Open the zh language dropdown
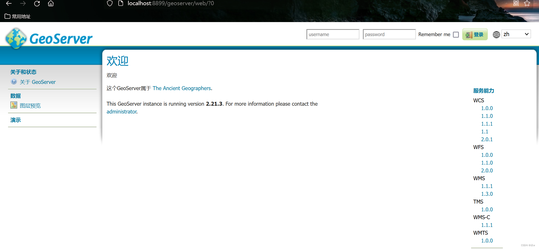The width and height of the screenshot is (539, 249). 516,34
